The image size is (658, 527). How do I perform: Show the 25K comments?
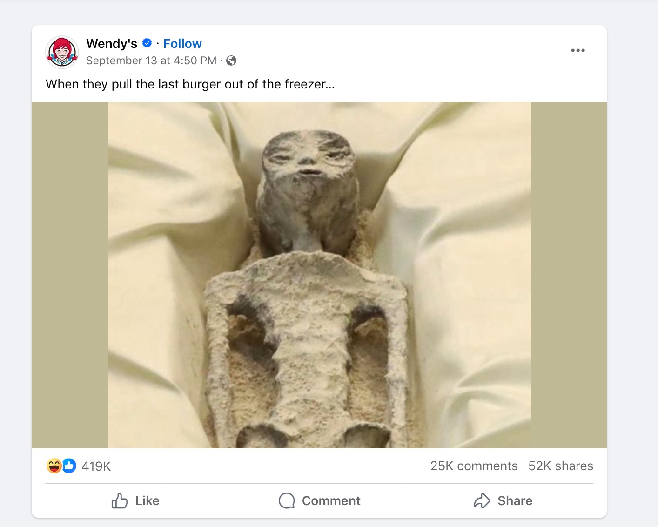474,466
